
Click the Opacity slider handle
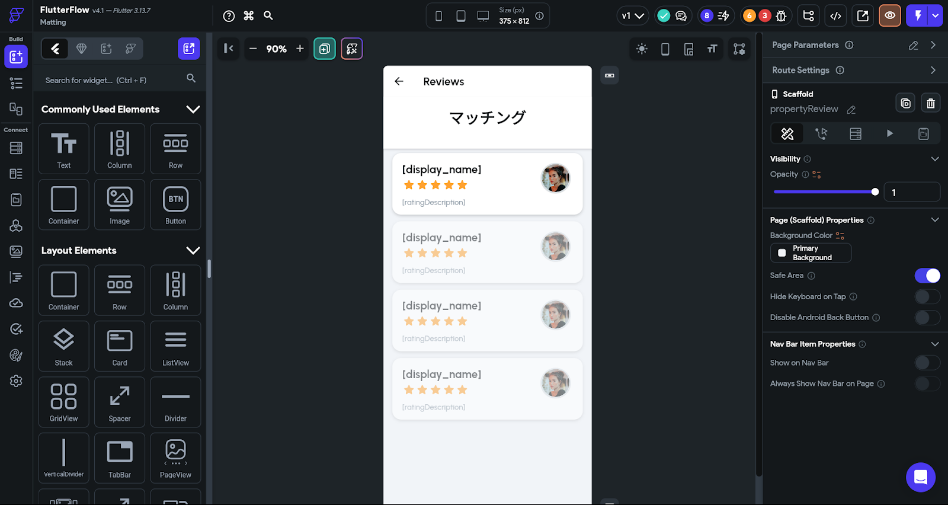click(875, 191)
